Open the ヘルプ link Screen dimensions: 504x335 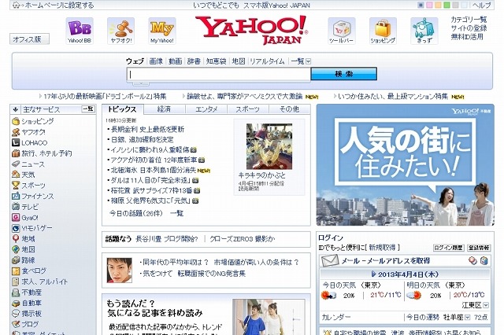482,6
